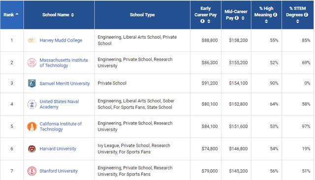This screenshot has height=180, width=315.
Task: Open the Massachusetts Institute of Technology link
Action: point(63,63)
